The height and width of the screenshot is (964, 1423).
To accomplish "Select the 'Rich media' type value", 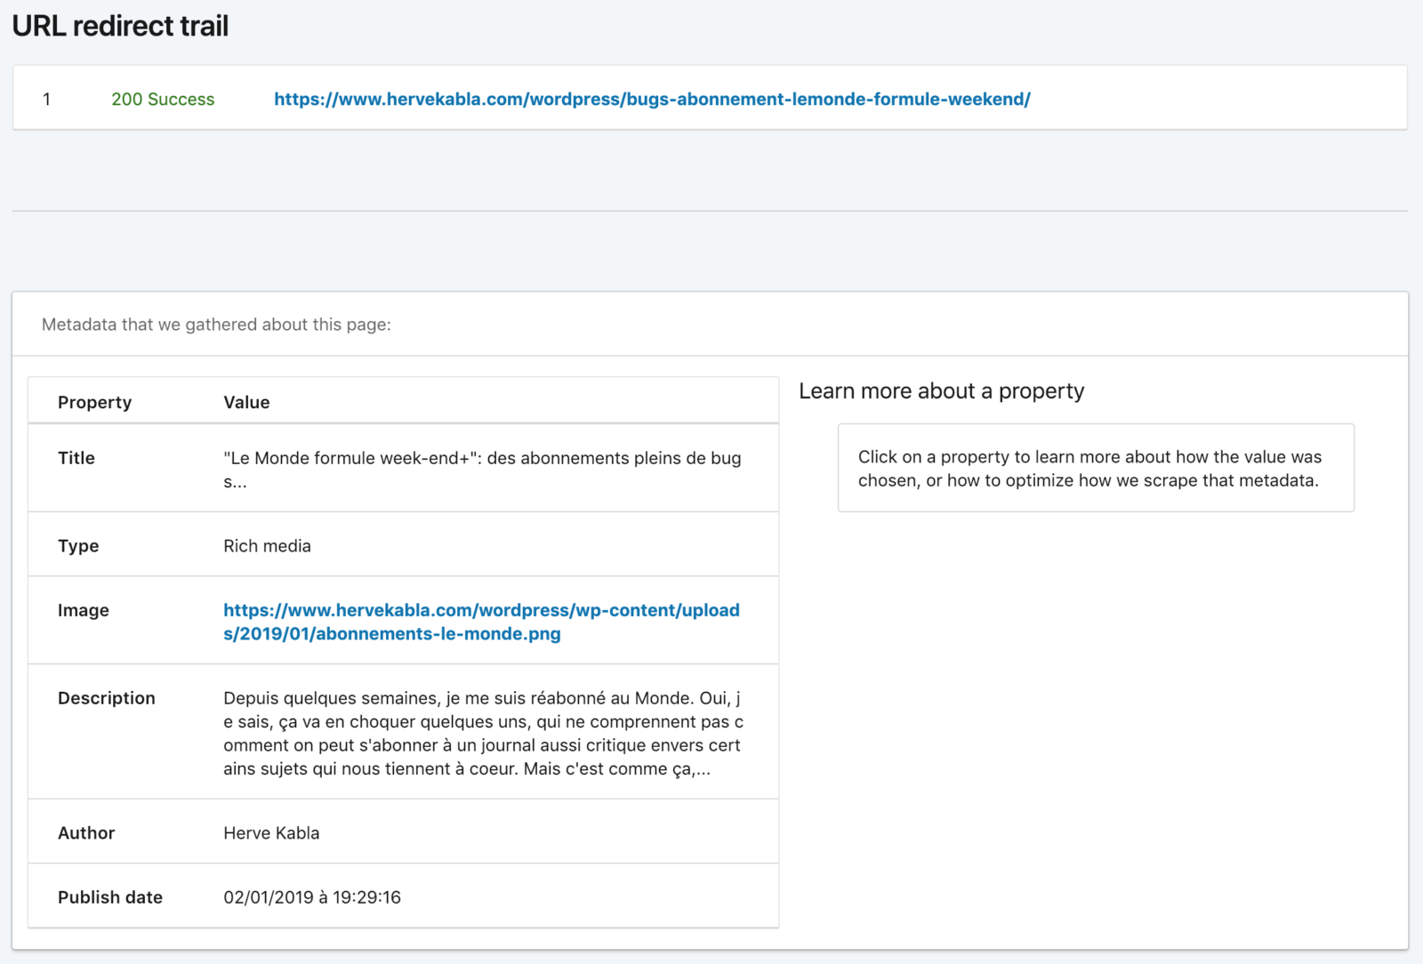I will [267, 546].
